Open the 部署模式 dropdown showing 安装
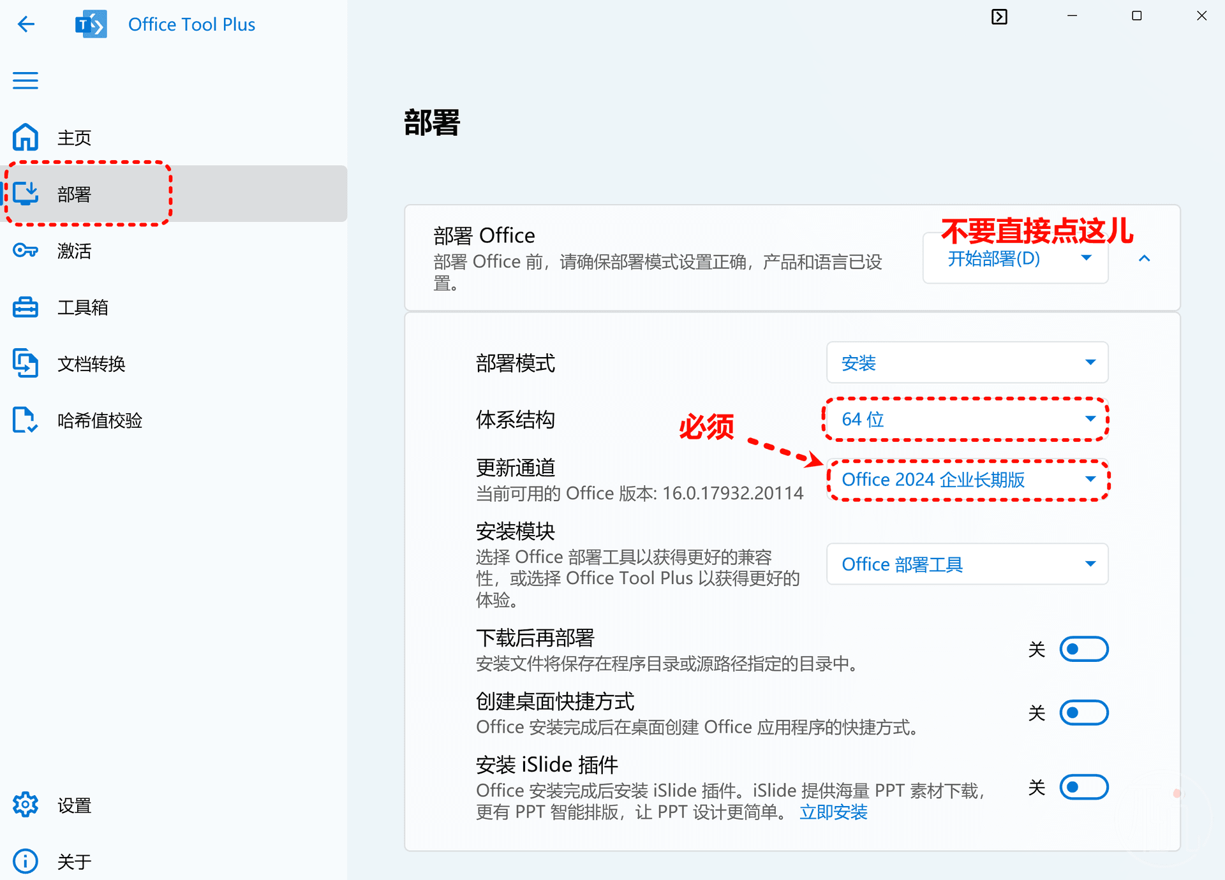Image resolution: width=1225 pixels, height=880 pixels. pyautogui.click(x=967, y=362)
